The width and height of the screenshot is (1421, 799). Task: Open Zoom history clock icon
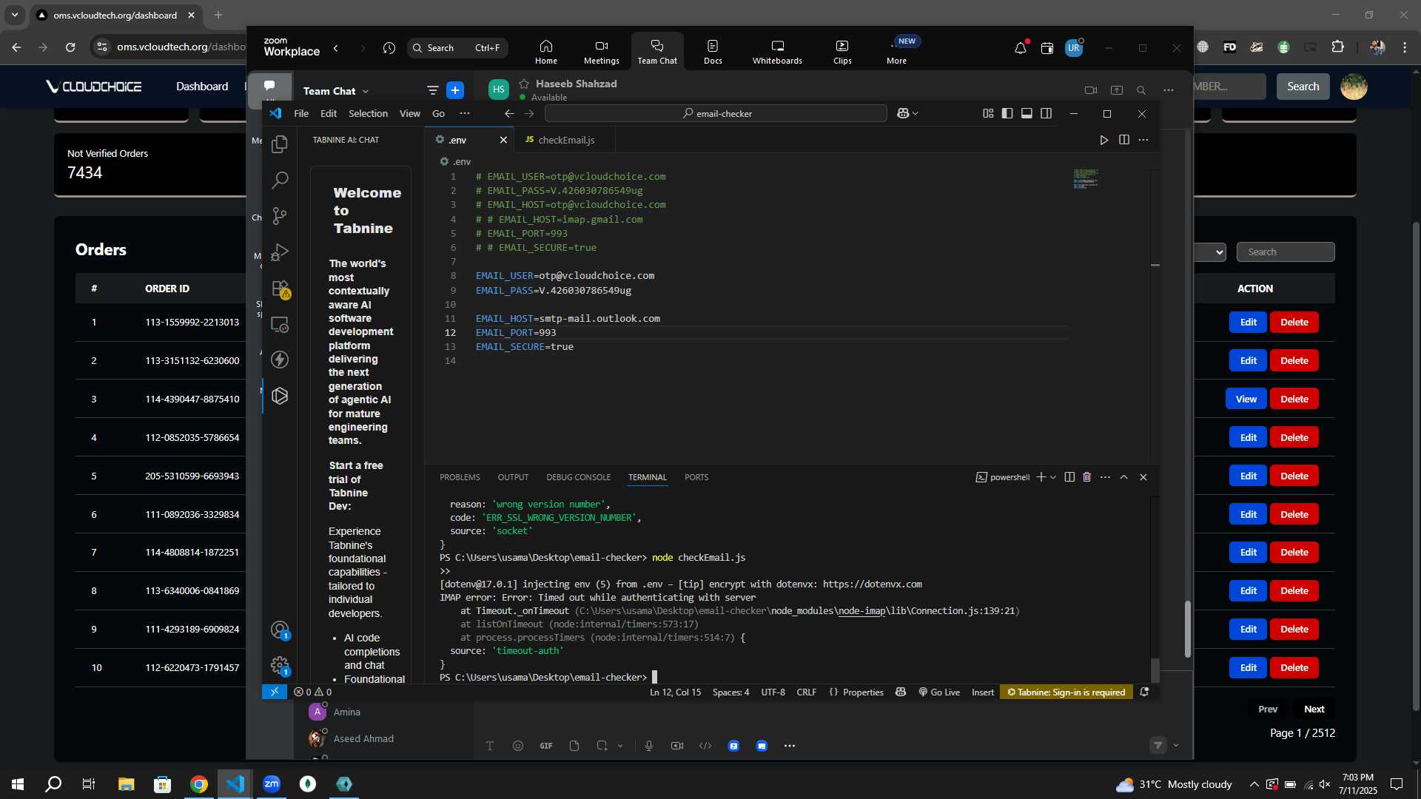click(389, 48)
